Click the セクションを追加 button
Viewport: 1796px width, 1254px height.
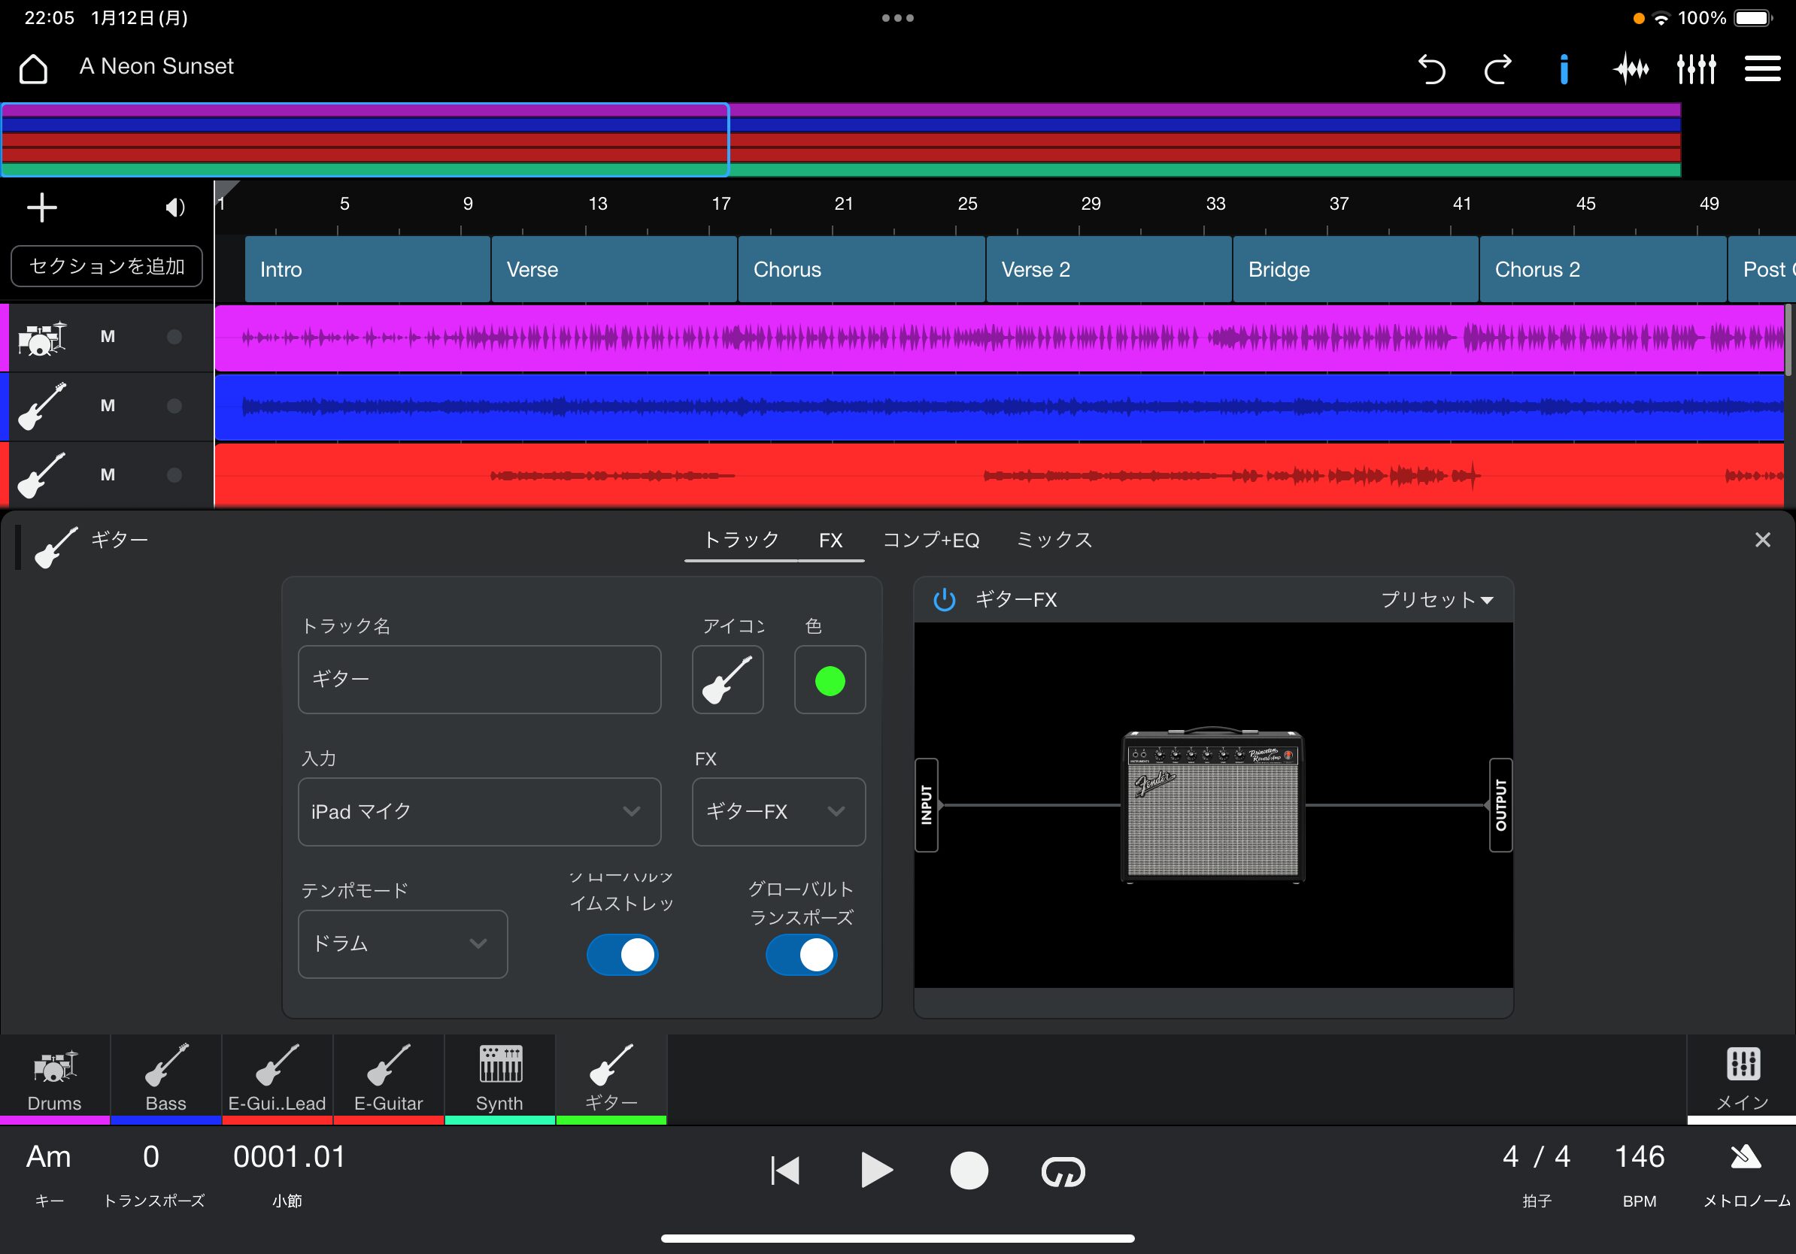pyautogui.click(x=107, y=267)
